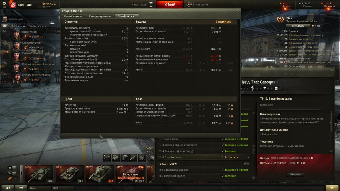
Task: Click the turret module slot icon
Action: pos(116,158)
